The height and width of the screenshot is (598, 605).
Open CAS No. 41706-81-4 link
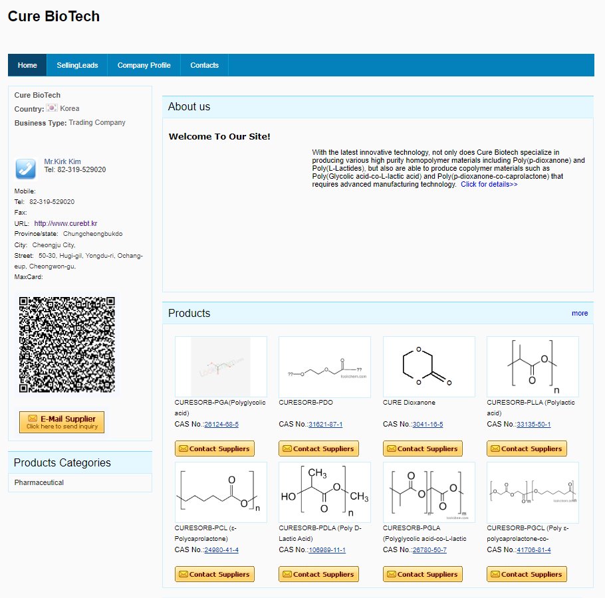pyautogui.click(x=534, y=549)
